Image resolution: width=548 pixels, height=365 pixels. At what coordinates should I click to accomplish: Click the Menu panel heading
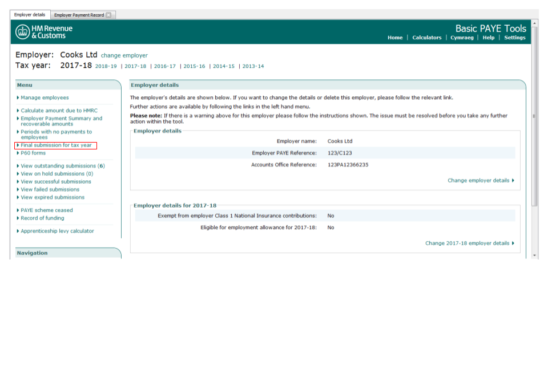[x=25, y=85]
